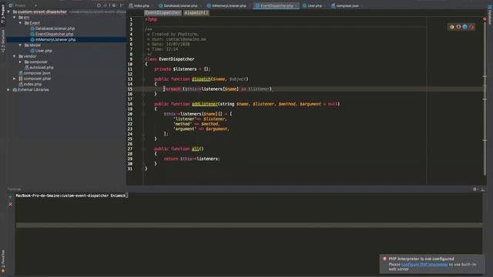This screenshot has width=493, height=277.
Task: Select index.php in project tree
Action: pos(32,84)
